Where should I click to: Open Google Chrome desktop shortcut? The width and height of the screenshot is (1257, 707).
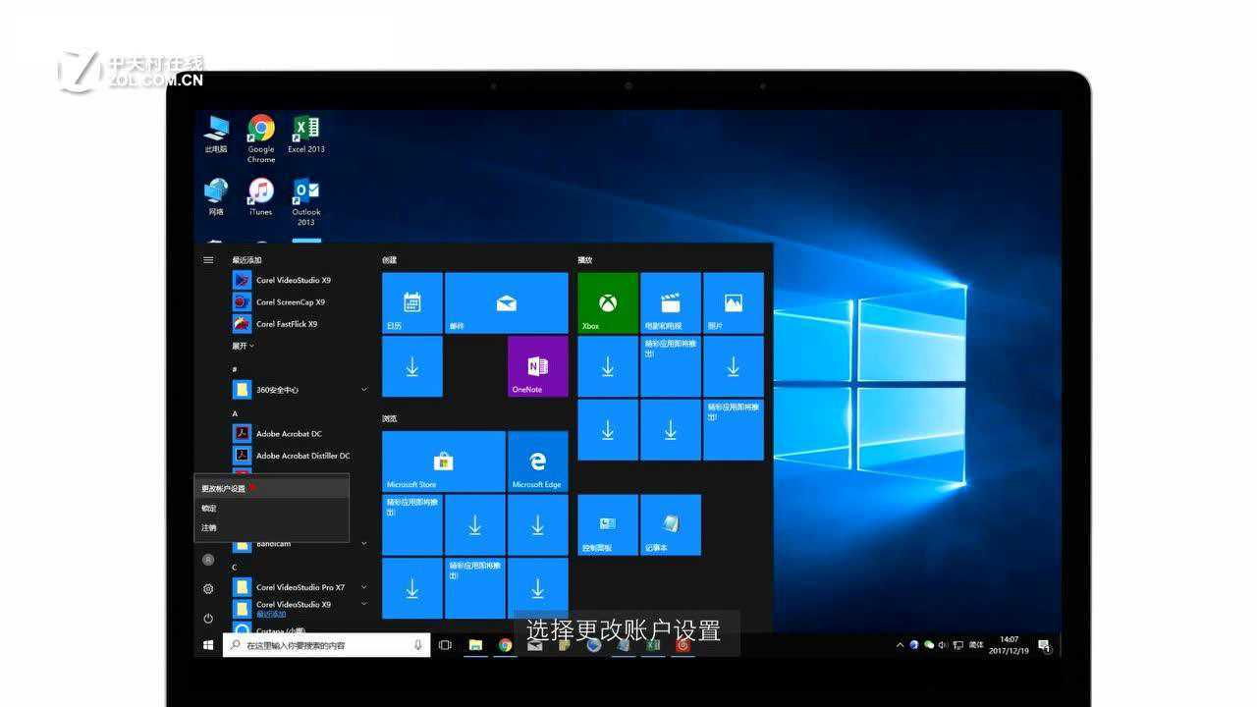click(261, 138)
